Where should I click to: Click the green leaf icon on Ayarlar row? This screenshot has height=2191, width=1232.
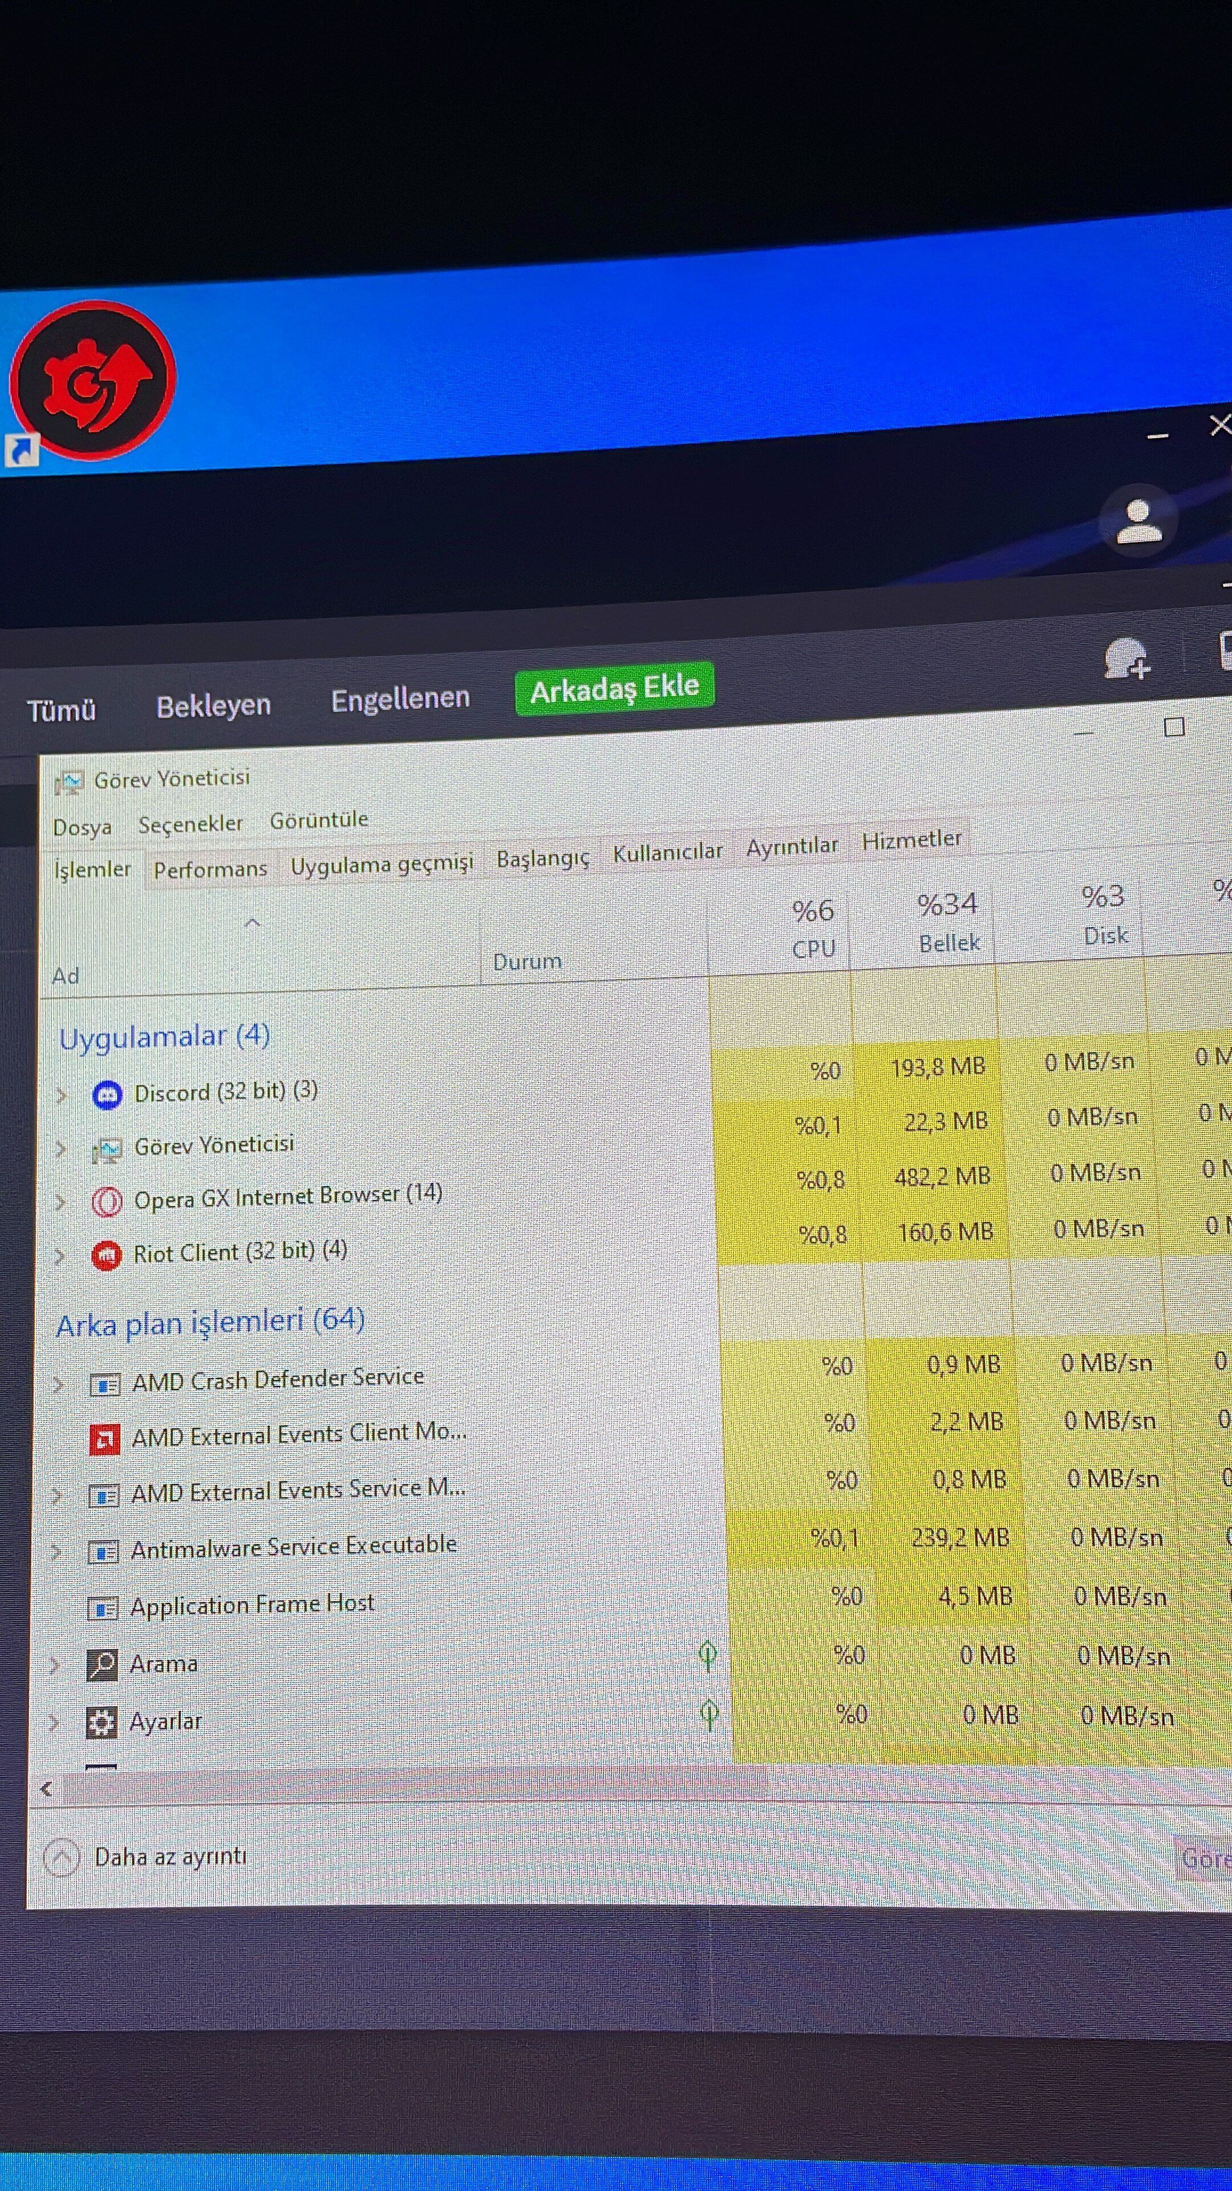pyautogui.click(x=709, y=1715)
